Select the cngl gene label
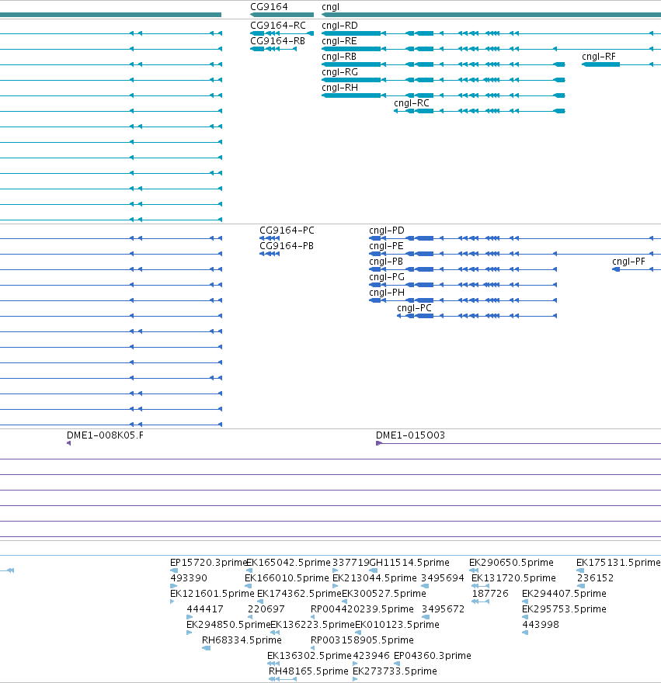The image size is (661, 683). point(331,7)
